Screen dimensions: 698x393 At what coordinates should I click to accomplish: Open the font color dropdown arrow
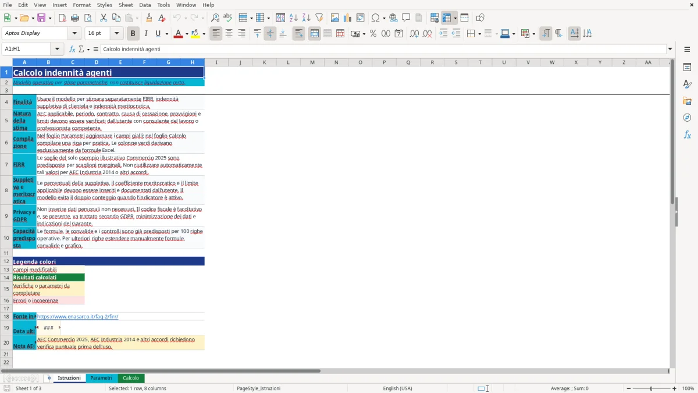(187, 34)
